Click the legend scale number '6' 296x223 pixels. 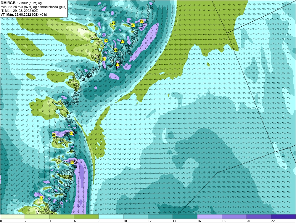pyautogui.click(x=75, y=221)
